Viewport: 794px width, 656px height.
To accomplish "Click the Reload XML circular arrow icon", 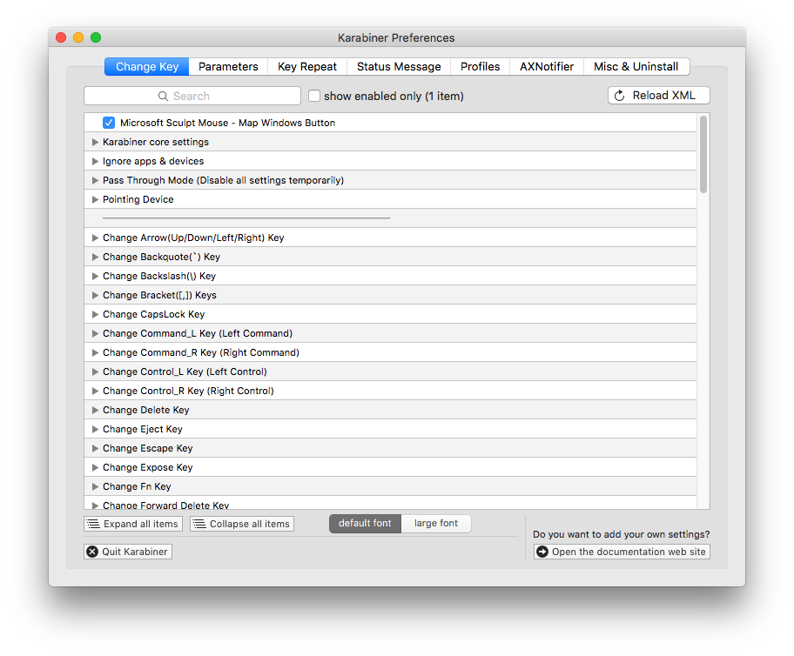I will pos(619,96).
